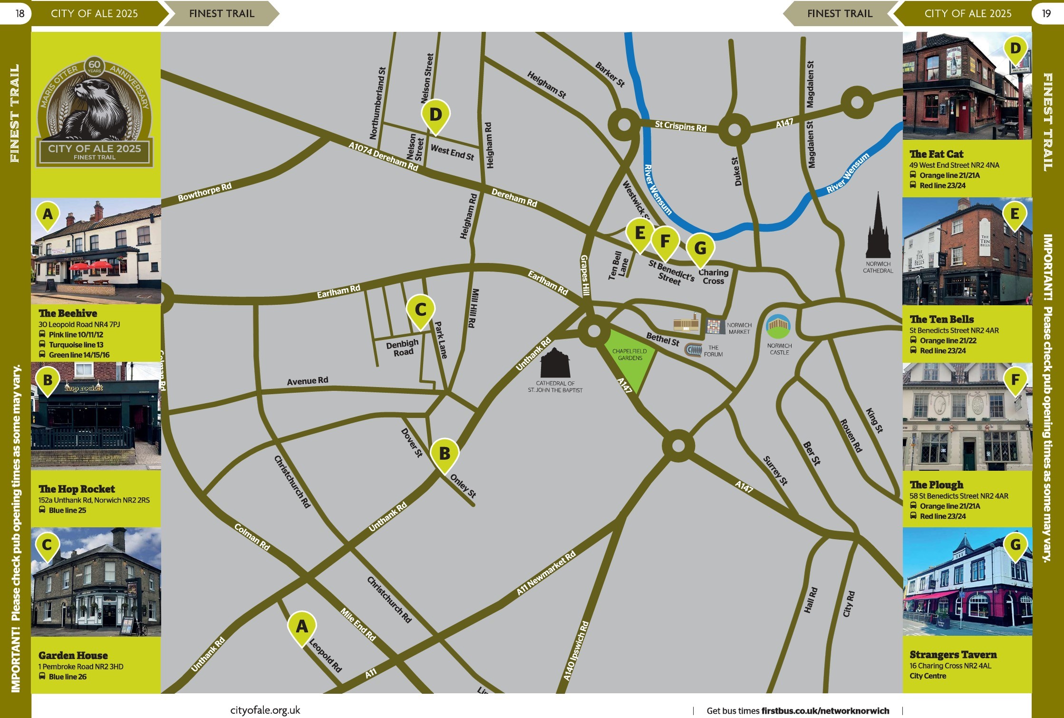Click the Norwich Market icon
The width and height of the screenshot is (1064, 718).
(715, 327)
